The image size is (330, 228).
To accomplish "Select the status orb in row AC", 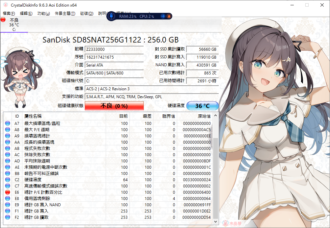I will click(8, 155).
